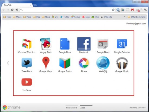Open the Video bookmarks folder
This screenshot has width=149, height=112.
pos(27,17)
